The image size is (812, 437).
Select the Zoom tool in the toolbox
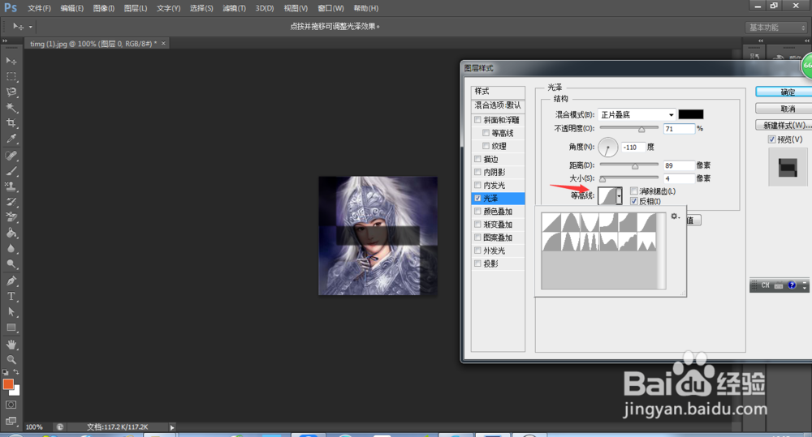(x=11, y=359)
